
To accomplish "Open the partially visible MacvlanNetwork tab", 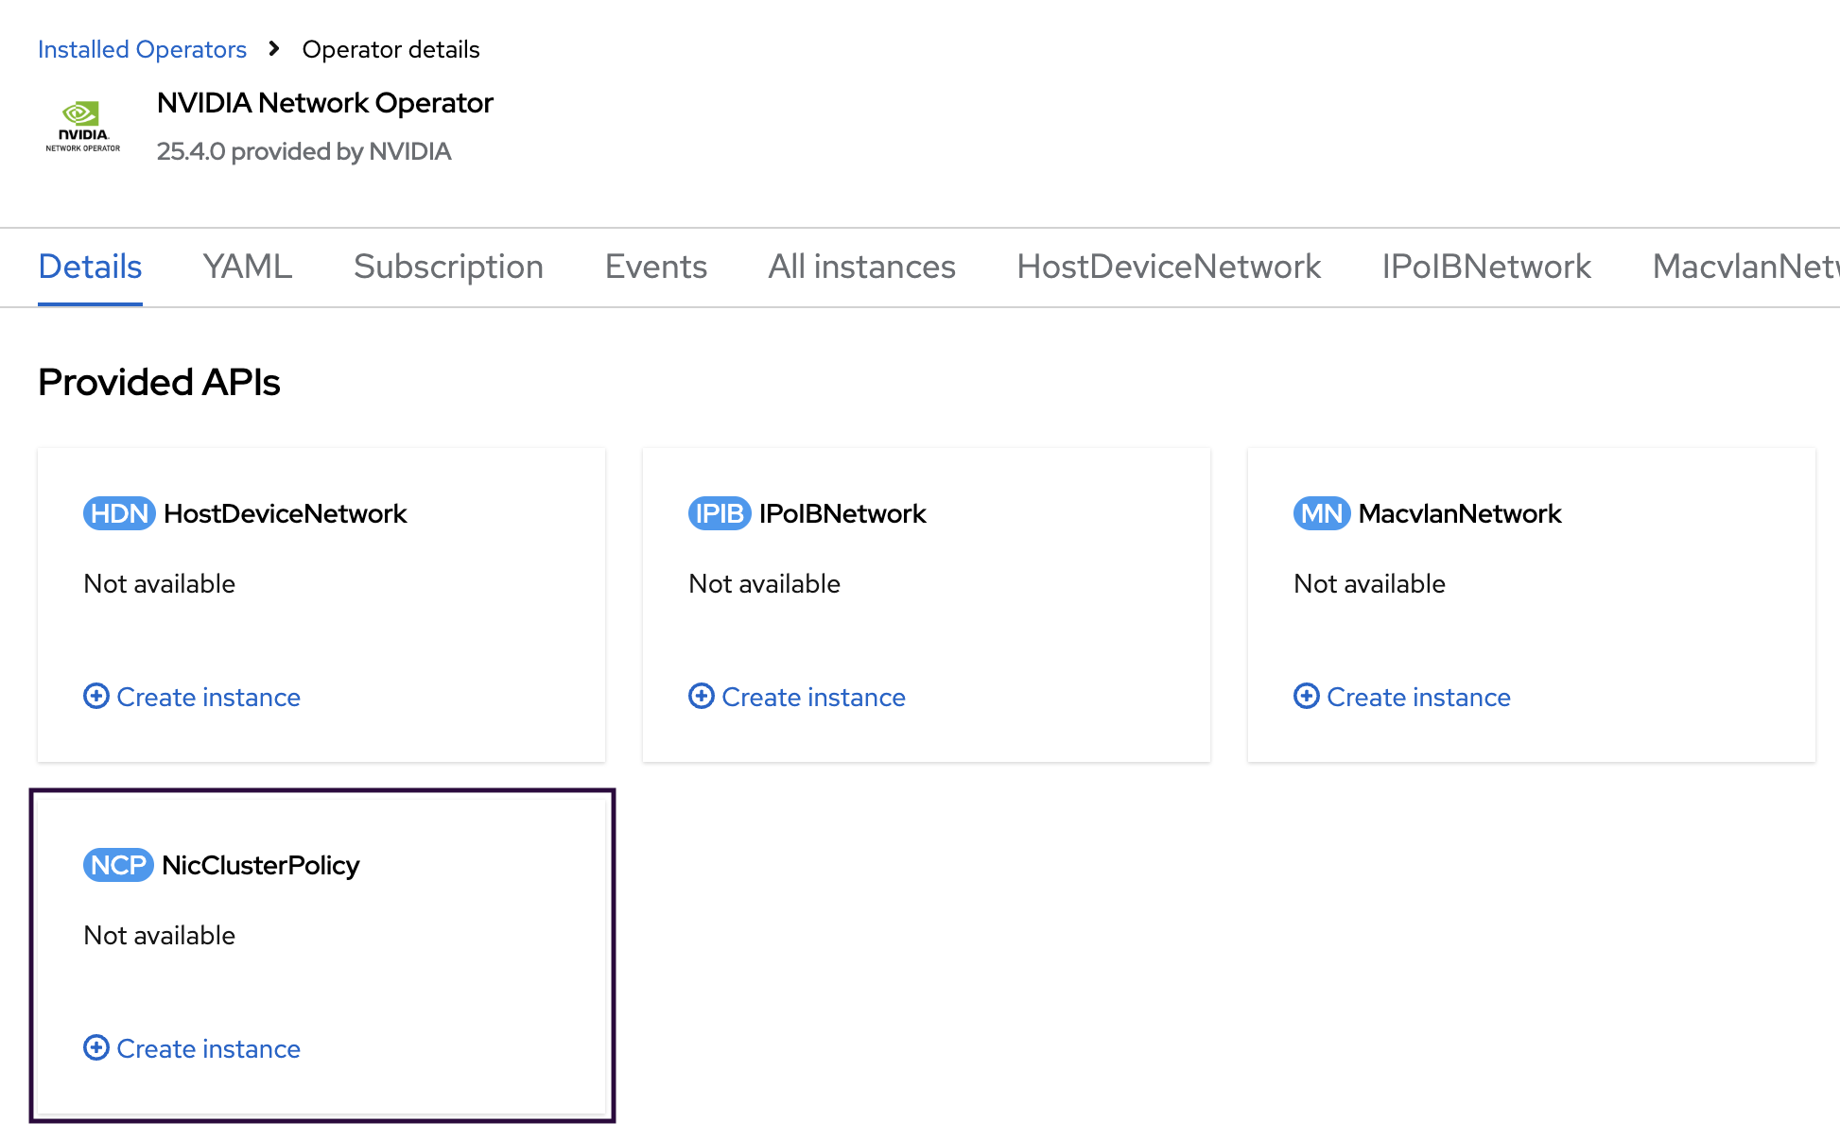I will (1745, 267).
